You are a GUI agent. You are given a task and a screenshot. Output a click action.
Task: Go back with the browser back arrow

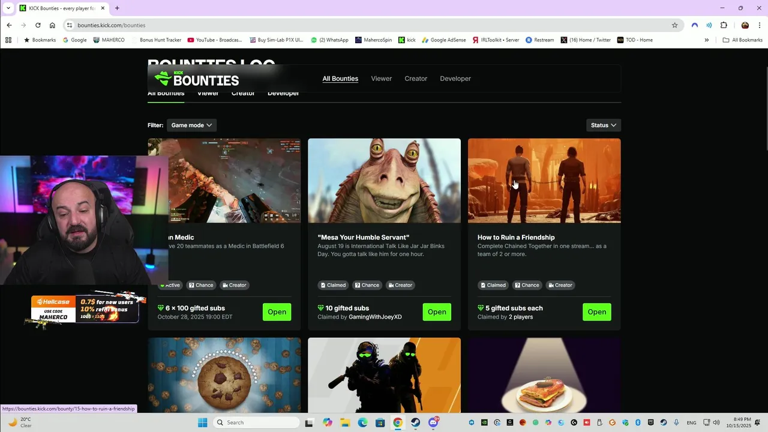9,25
